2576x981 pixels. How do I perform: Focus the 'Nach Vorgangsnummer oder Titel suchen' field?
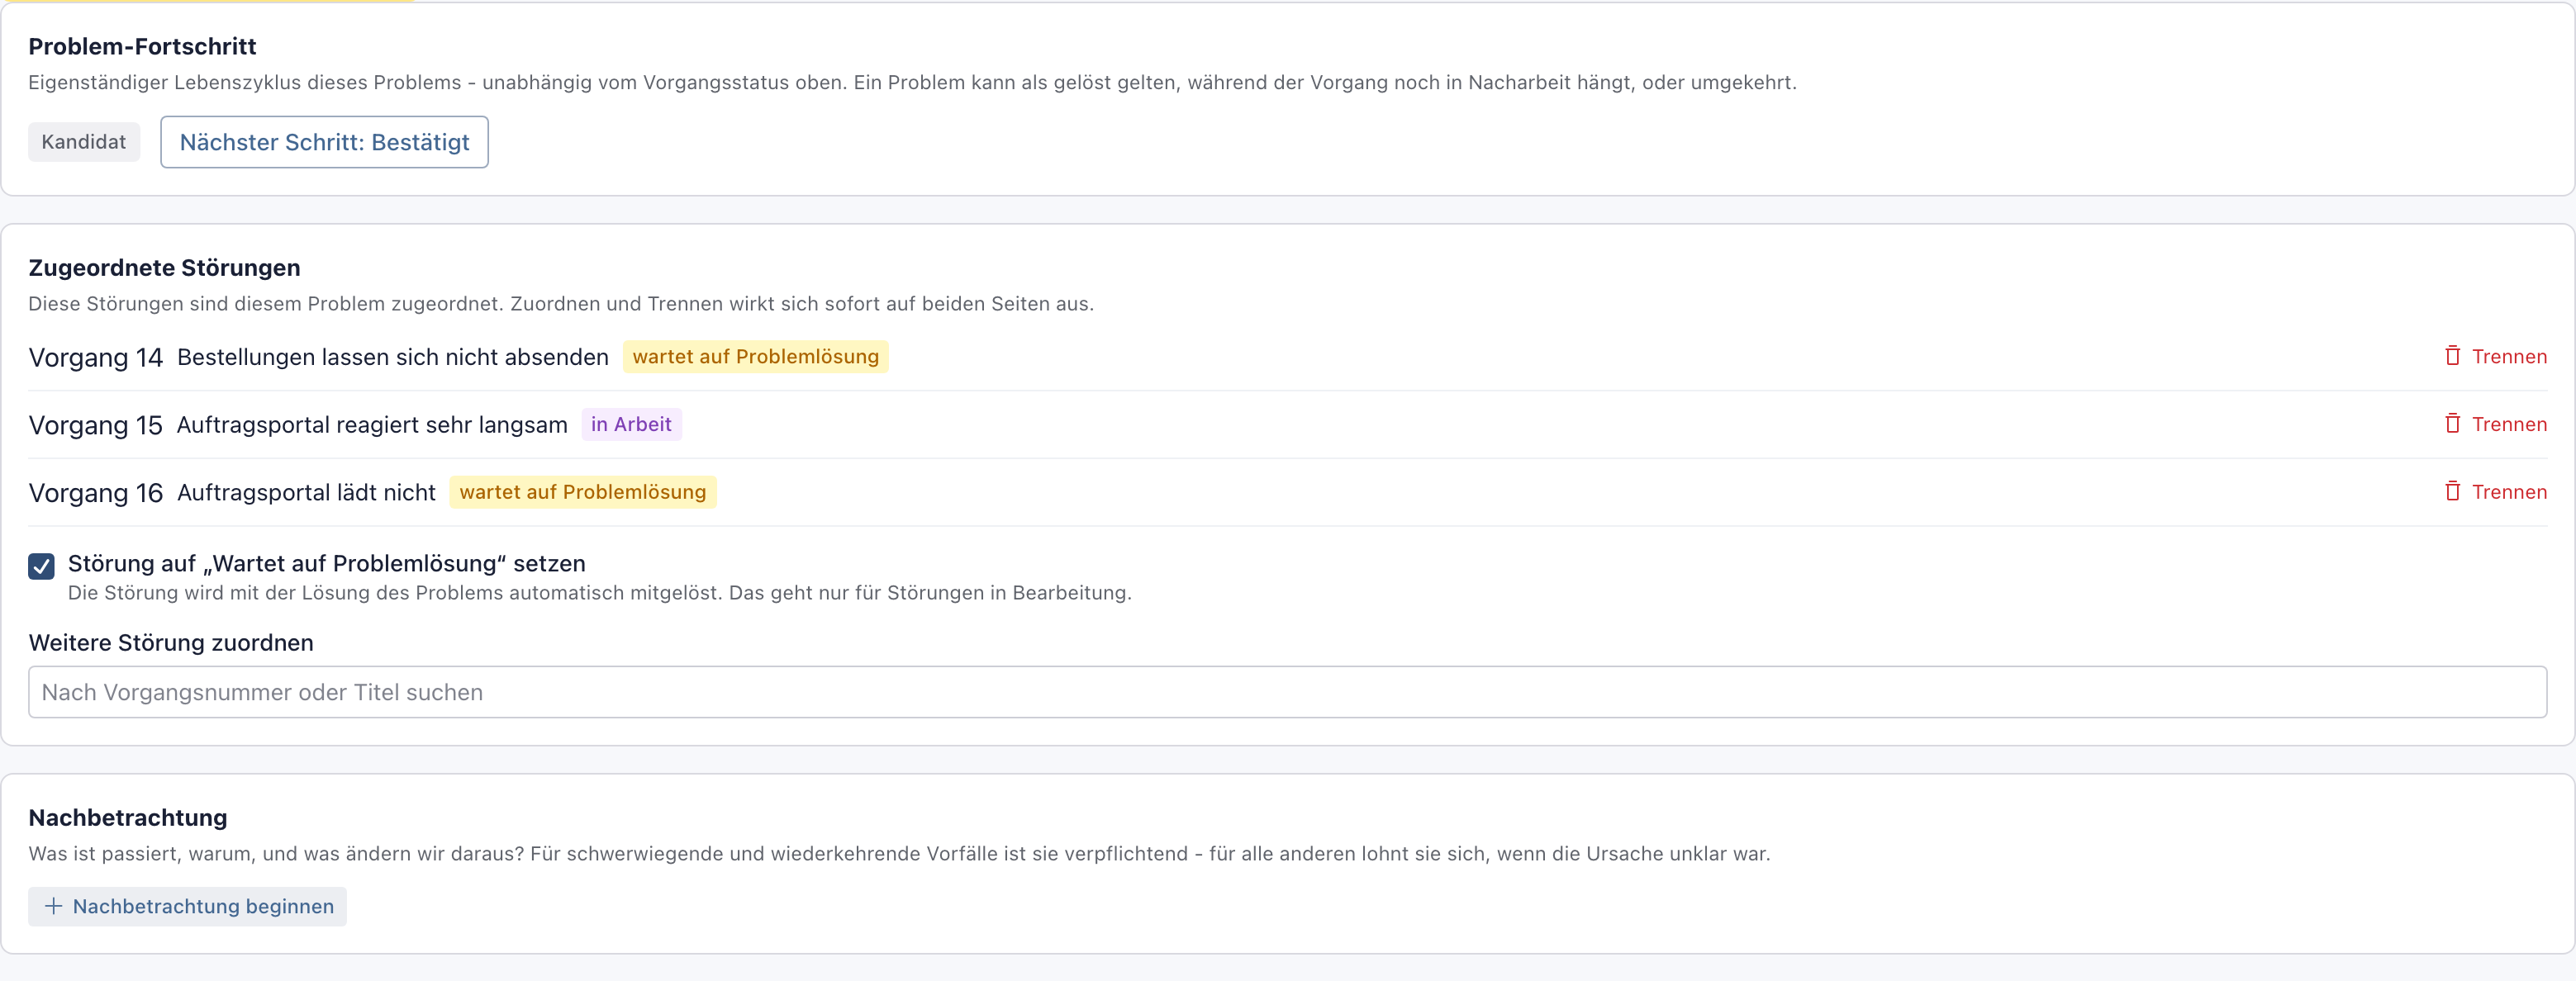[1287, 692]
